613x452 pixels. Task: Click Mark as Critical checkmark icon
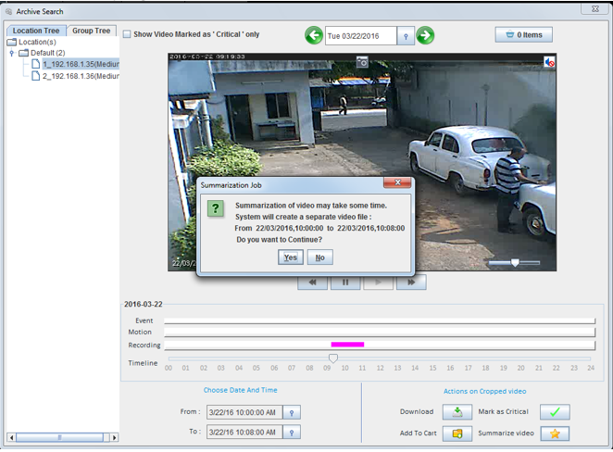[x=555, y=412]
